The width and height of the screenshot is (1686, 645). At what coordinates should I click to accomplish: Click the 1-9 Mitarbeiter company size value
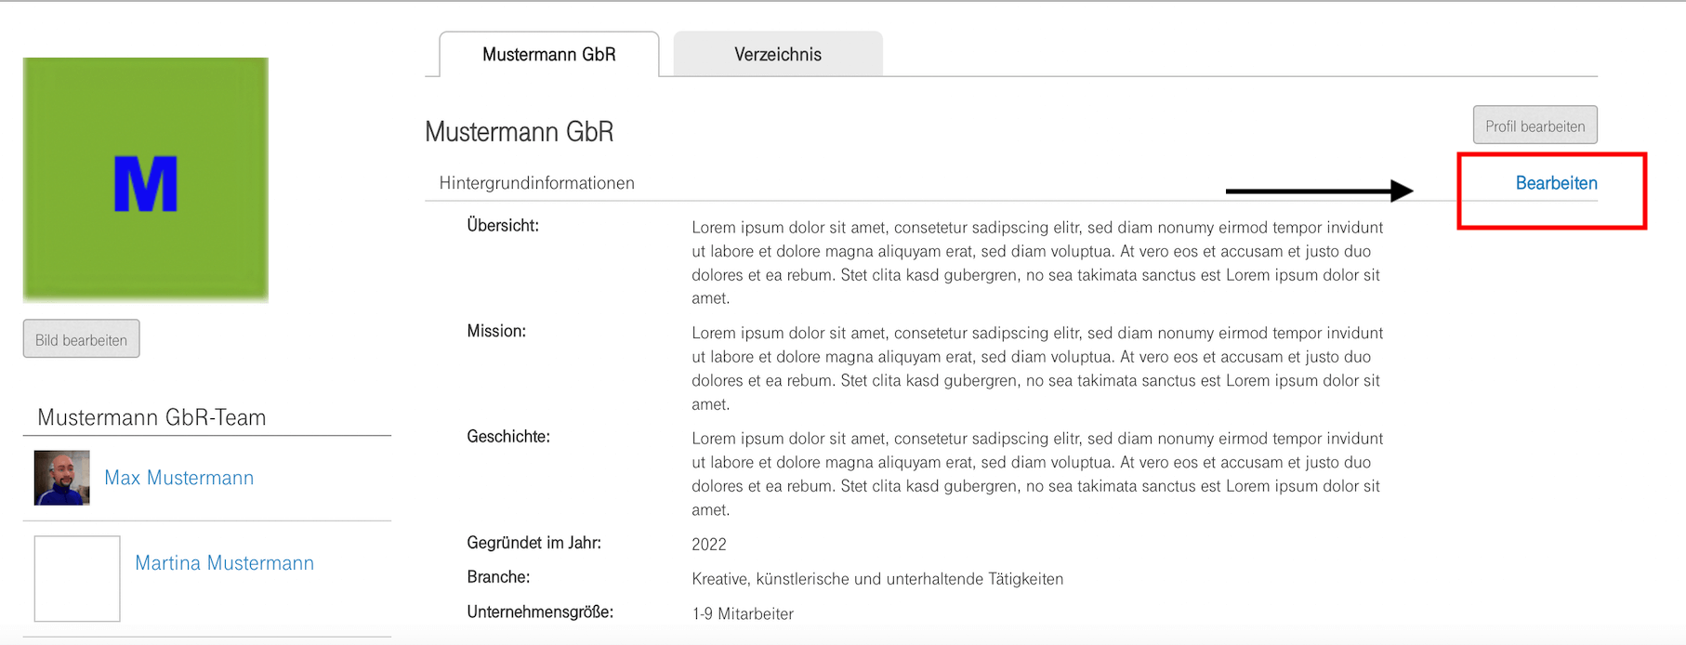click(743, 613)
